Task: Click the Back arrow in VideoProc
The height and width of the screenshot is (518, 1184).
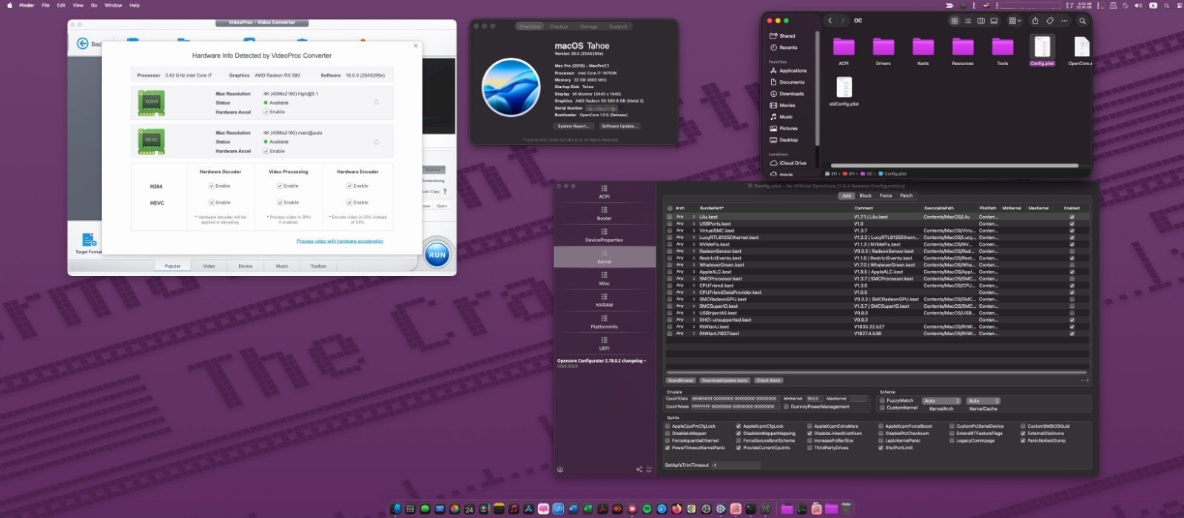Action: pos(83,44)
